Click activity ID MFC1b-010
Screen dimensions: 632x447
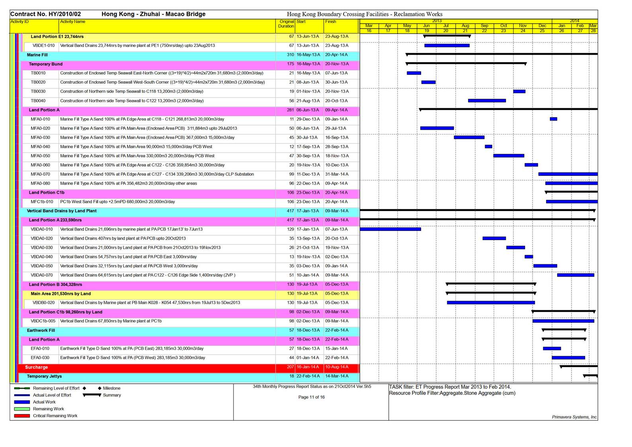[42, 202]
